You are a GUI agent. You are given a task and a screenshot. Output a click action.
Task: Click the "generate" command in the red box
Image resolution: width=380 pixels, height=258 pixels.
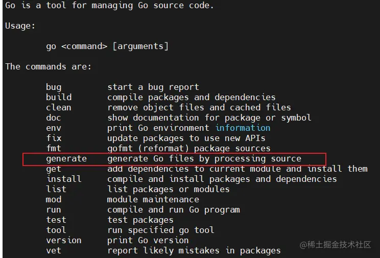tap(66, 158)
